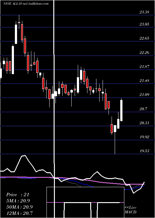Click the 22.65 price axis label
The width and height of the screenshot is (155, 218).
tap(144, 38)
